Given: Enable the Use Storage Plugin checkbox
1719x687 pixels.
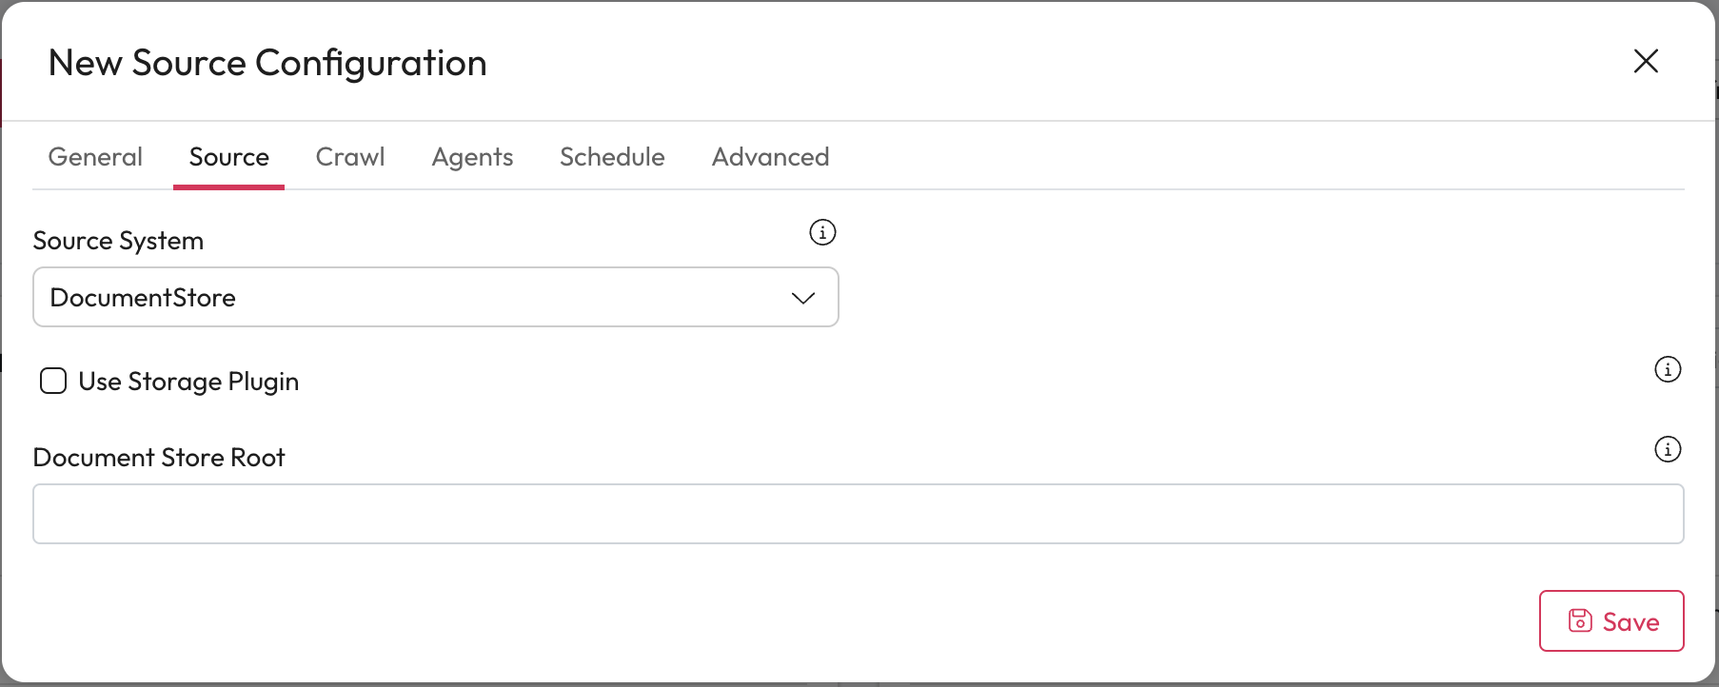Looking at the screenshot, I should pyautogui.click(x=53, y=382).
